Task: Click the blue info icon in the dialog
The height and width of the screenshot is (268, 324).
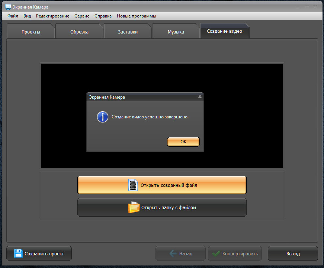Action: pos(103,117)
